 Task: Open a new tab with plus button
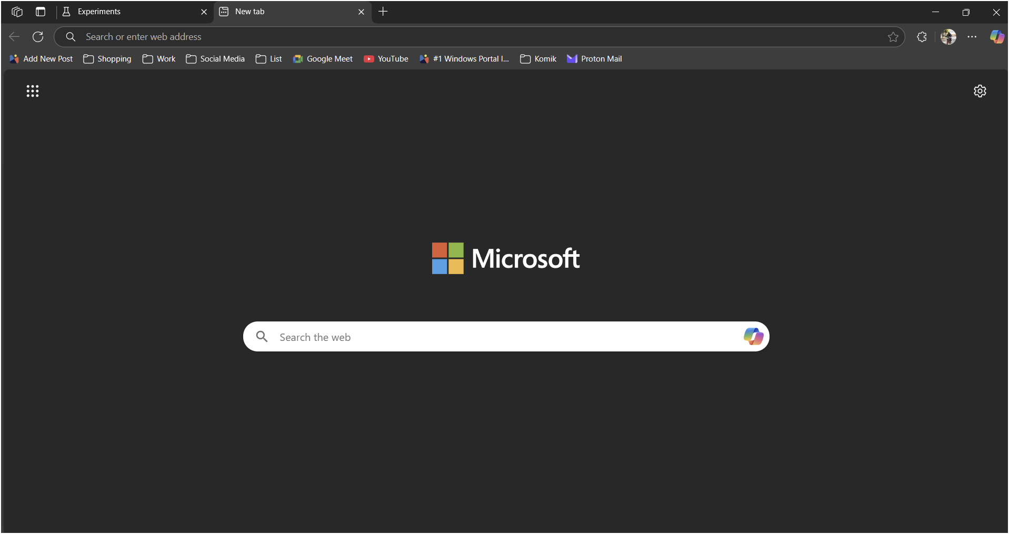click(383, 12)
